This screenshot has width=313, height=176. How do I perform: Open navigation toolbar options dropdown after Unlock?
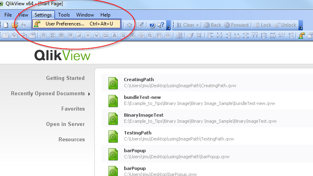point(301,25)
